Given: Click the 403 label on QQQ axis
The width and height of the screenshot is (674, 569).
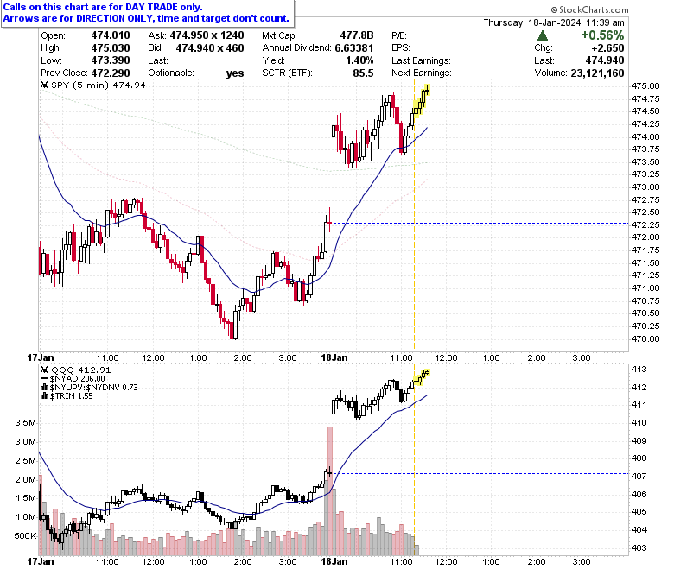Looking at the screenshot, I should click(x=639, y=548).
